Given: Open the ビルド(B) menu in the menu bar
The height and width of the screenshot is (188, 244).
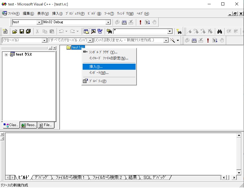Looking at the screenshot, I should point(94,14).
